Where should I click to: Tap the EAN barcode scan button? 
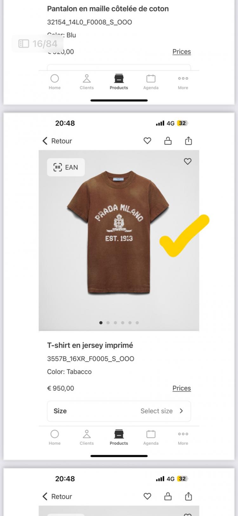66,167
